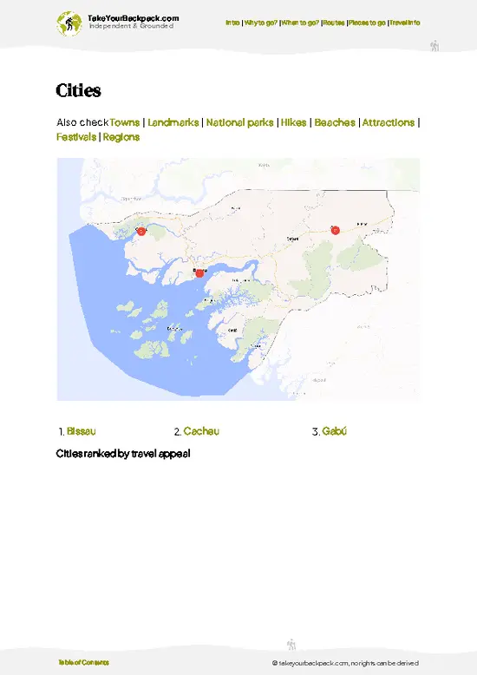This screenshot has height=675, width=477.
Task: Open the Cacheu city link
Action: (201, 431)
